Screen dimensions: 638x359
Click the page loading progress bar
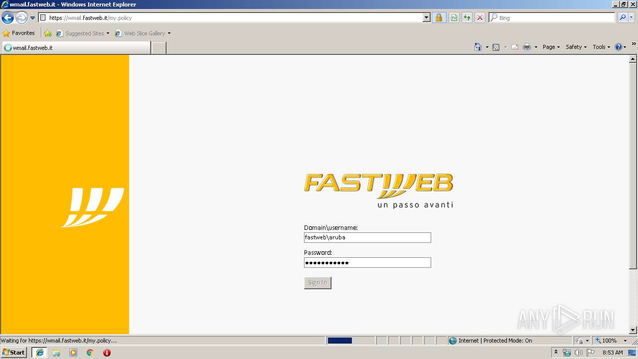[351, 341]
